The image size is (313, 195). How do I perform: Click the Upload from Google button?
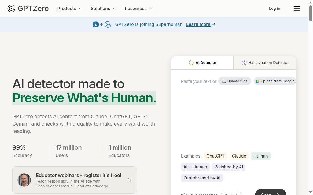(275, 81)
